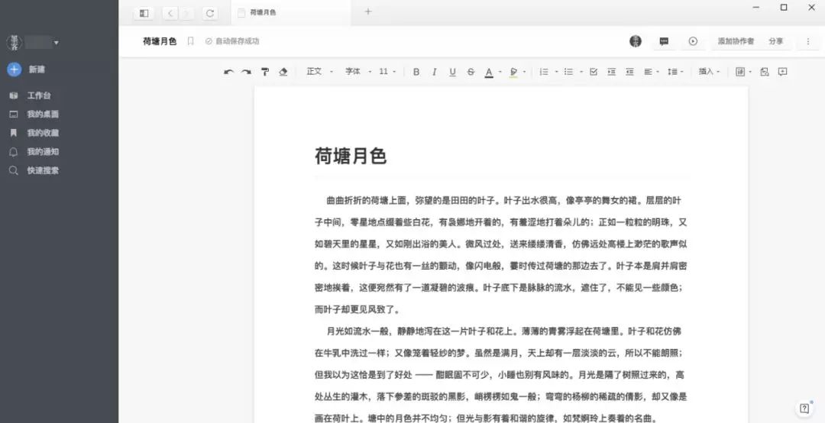The height and width of the screenshot is (423, 825).
Task: Go forward to the next page
Action: pyautogui.click(x=186, y=13)
